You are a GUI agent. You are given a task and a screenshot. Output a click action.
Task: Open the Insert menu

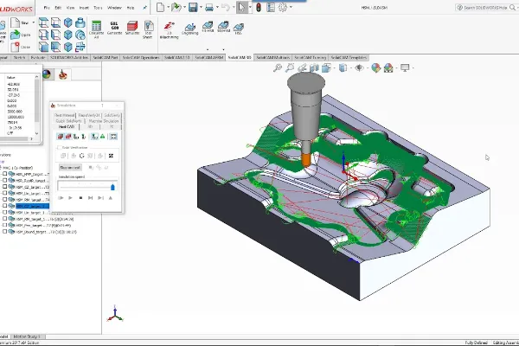pyautogui.click(x=83, y=7)
